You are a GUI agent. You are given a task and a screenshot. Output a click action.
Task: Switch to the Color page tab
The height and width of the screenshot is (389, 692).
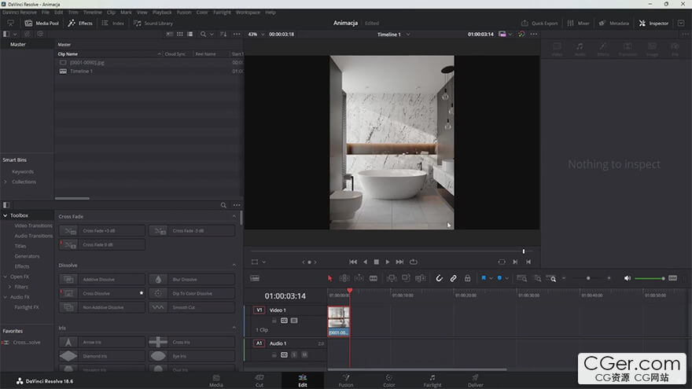pos(388,380)
